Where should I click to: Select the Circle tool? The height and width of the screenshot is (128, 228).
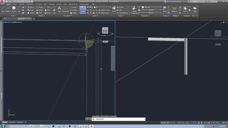(x=14, y=9)
